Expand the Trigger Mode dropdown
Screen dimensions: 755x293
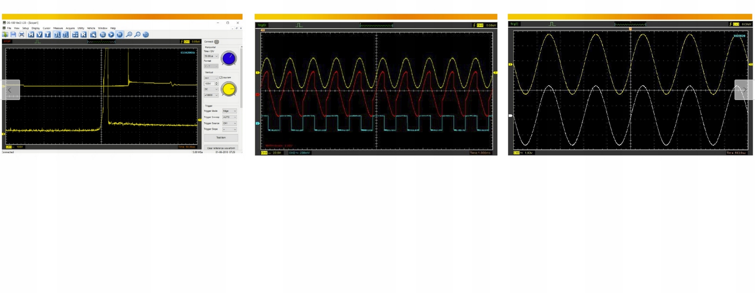tap(229, 111)
